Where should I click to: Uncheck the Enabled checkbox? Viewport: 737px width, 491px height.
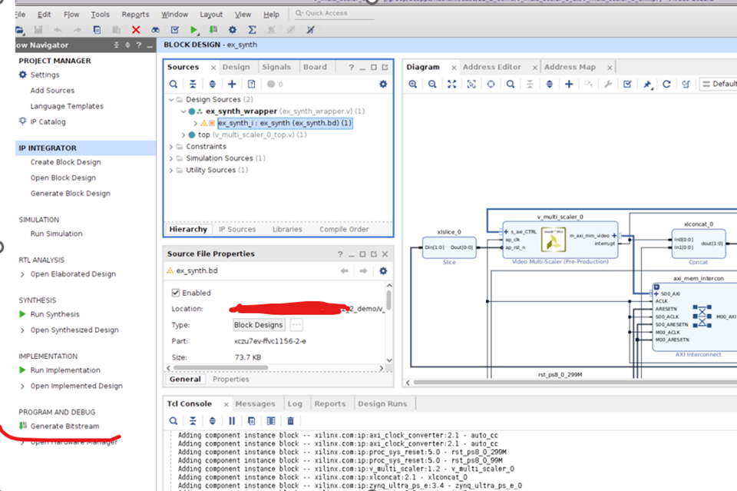point(176,293)
